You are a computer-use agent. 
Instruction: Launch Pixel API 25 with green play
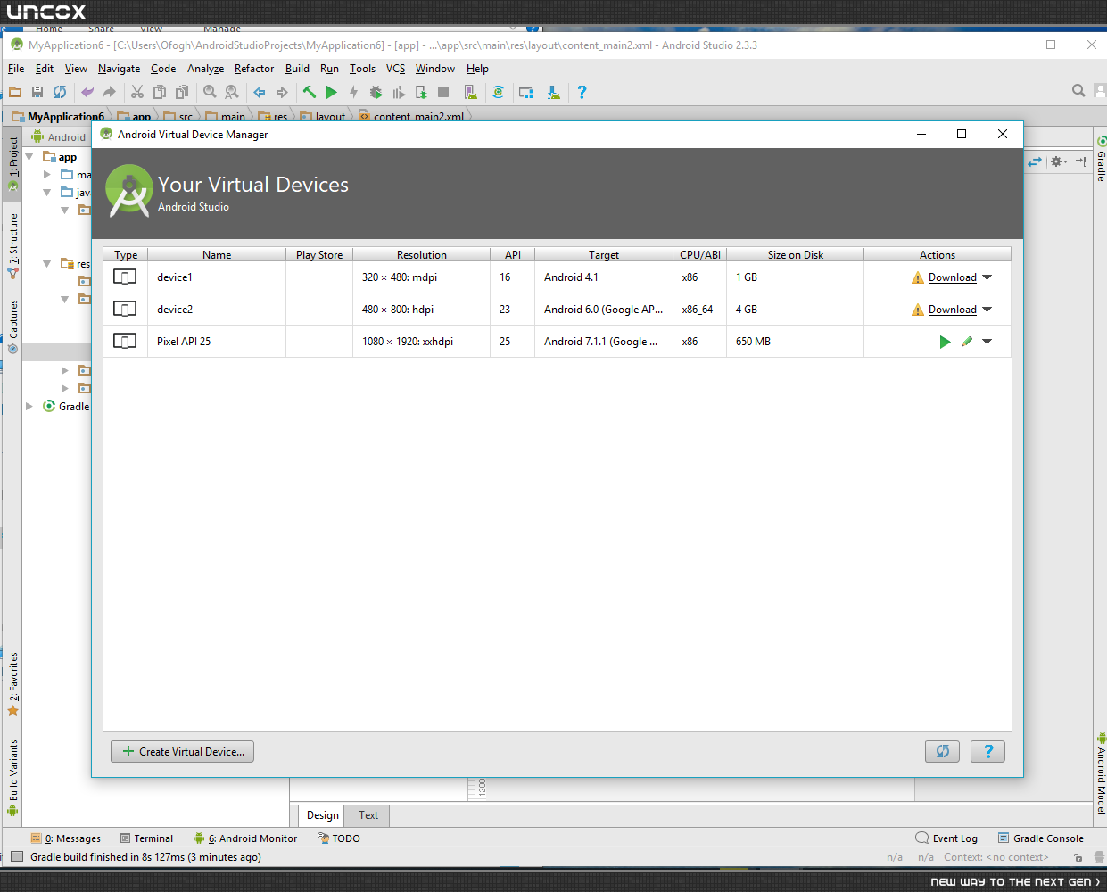coord(945,342)
